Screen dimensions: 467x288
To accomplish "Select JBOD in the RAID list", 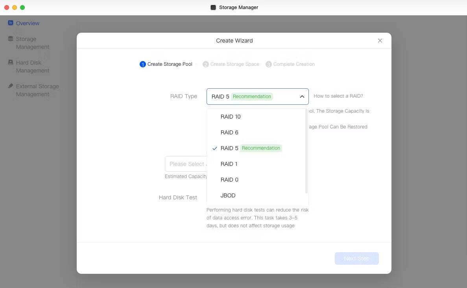I will tap(228, 195).
